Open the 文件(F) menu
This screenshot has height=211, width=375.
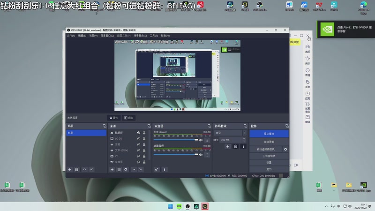(71, 36)
